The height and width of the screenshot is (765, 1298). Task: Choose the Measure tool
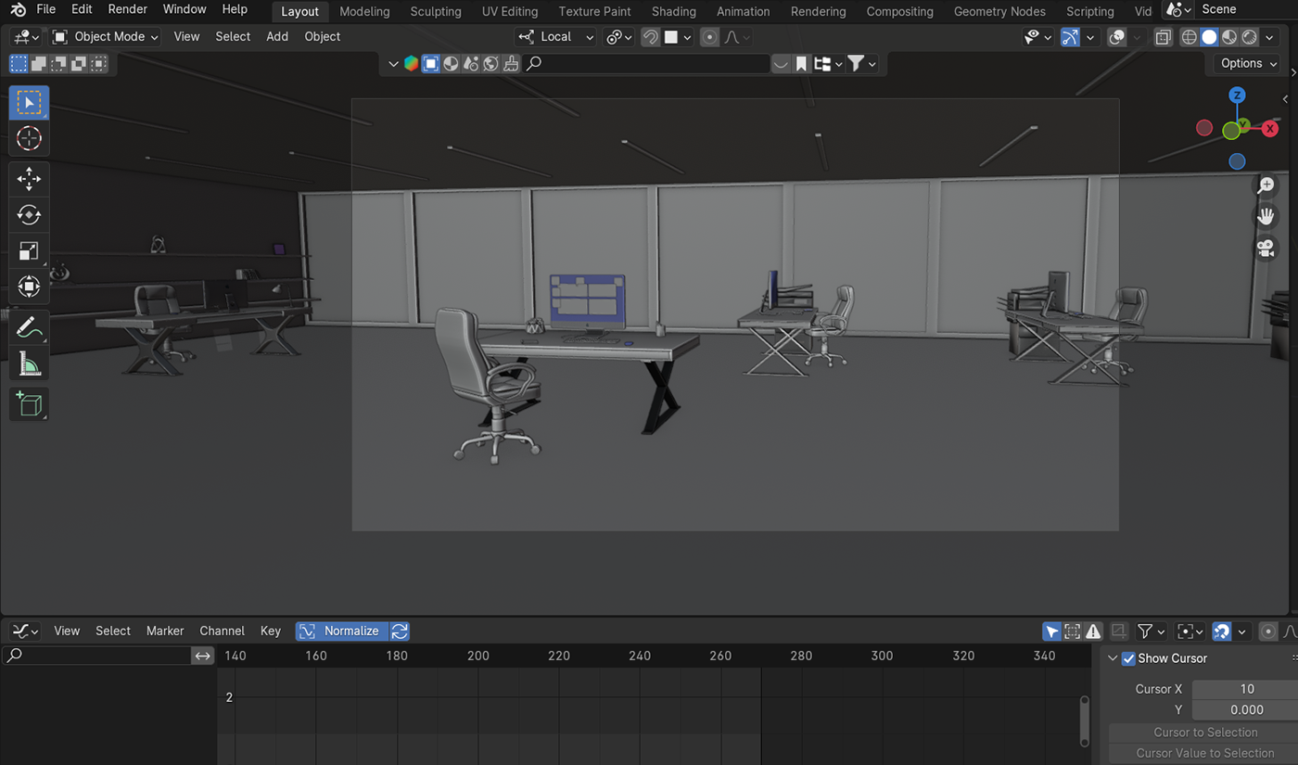pos(29,364)
